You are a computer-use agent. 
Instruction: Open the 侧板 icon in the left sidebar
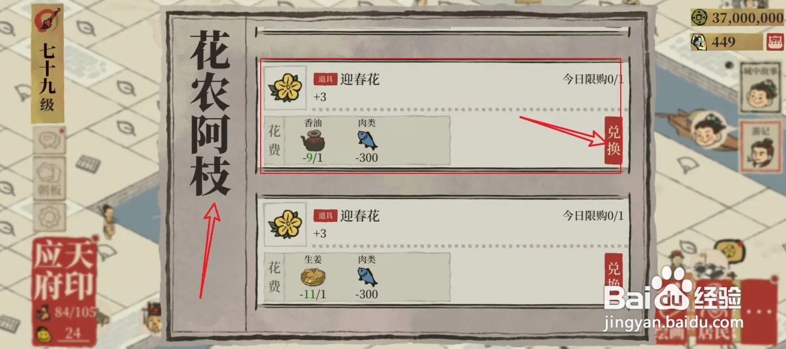coord(50,178)
